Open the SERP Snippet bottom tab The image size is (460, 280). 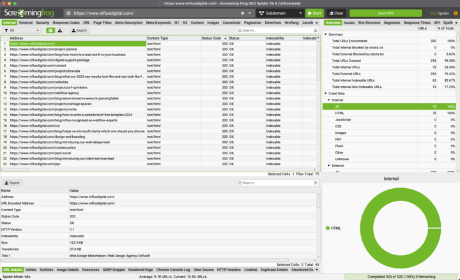[x=114, y=270]
